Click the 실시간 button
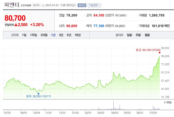The height and width of the screenshot is (117, 174). pos(82,5)
